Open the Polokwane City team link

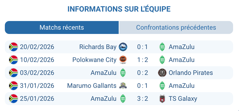coord(94,60)
